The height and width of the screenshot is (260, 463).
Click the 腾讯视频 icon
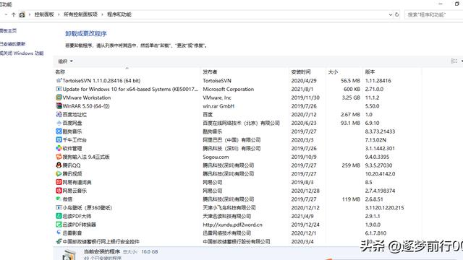(59, 173)
